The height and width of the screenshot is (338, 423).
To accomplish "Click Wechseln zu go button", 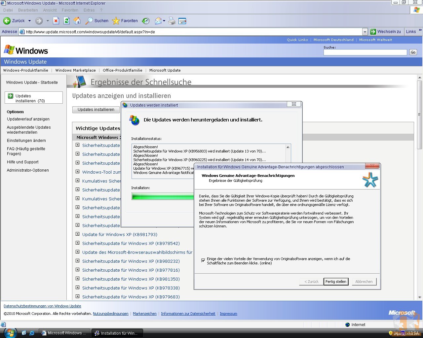I will coord(386,32).
